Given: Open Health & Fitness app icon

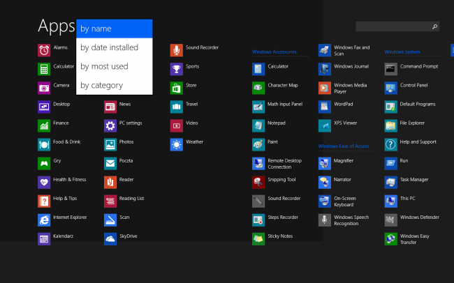Looking at the screenshot, I should point(44,183).
